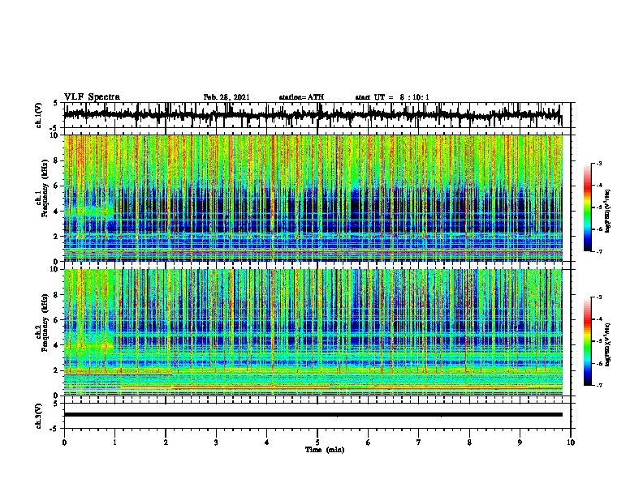Image resolution: width=643 pixels, height=496 pixels.
Task: Click the time axis tick label "10"
Action: (571, 442)
